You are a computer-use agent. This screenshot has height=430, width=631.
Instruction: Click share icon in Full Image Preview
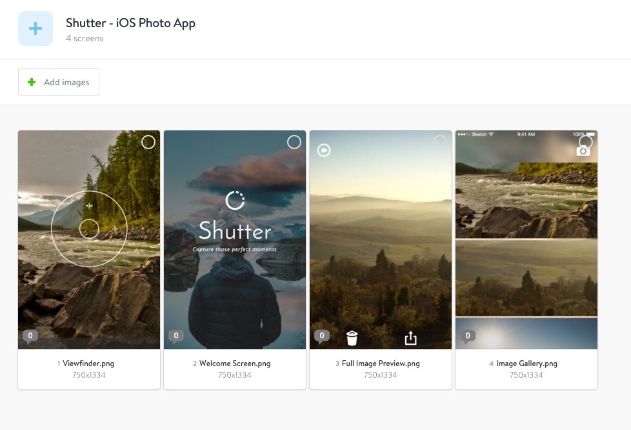411,338
